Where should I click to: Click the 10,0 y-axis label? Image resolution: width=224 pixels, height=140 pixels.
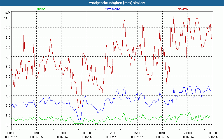(7, 28)
